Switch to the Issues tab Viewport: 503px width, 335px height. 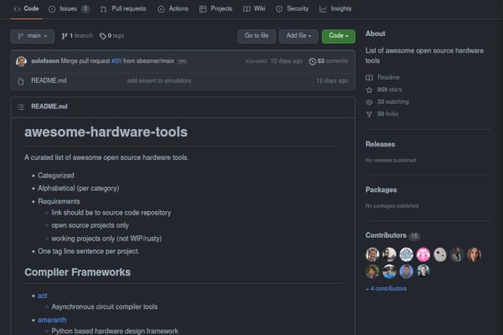click(x=69, y=8)
